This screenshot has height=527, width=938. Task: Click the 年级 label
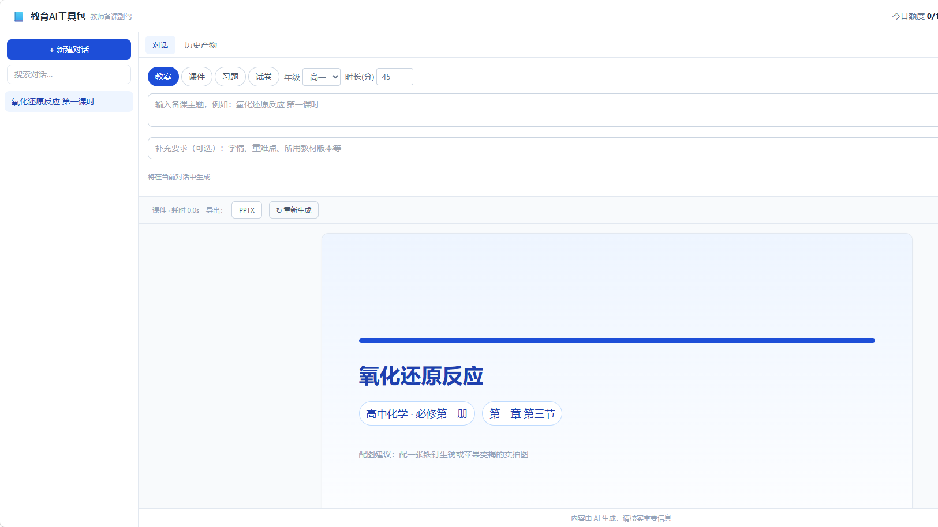coord(292,77)
